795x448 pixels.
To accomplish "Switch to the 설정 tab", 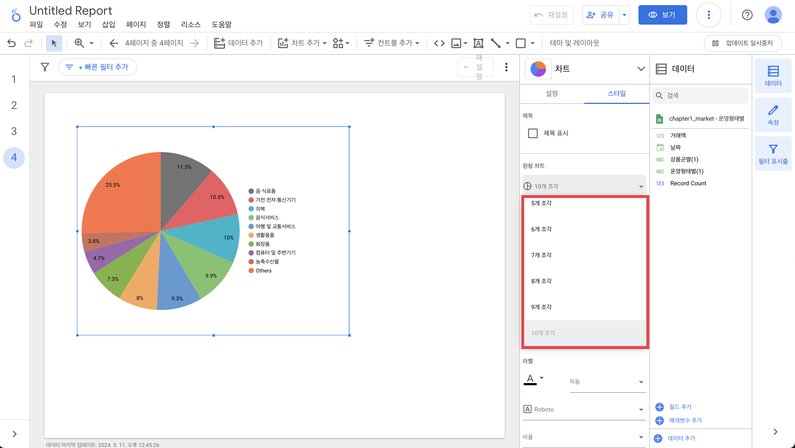I will 552,93.
